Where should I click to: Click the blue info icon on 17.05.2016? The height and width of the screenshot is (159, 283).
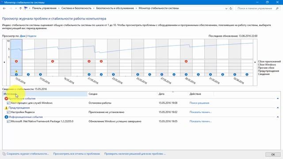point(40,75)
